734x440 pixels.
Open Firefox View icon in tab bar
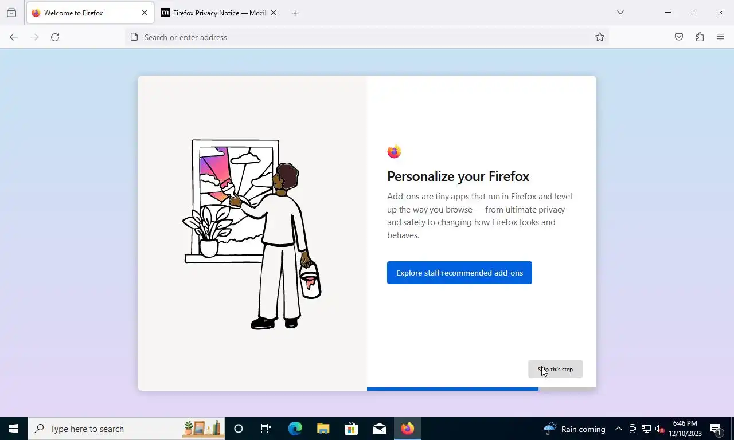(11, 13)
